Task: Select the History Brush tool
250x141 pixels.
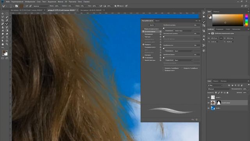Action: (x=7, y=27)
